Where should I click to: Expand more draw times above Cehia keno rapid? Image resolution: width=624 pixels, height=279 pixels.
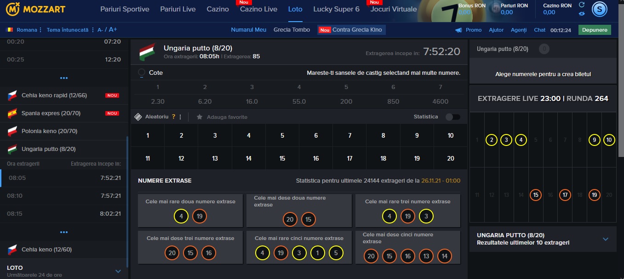pyautogui.click(x=64, y=78)
